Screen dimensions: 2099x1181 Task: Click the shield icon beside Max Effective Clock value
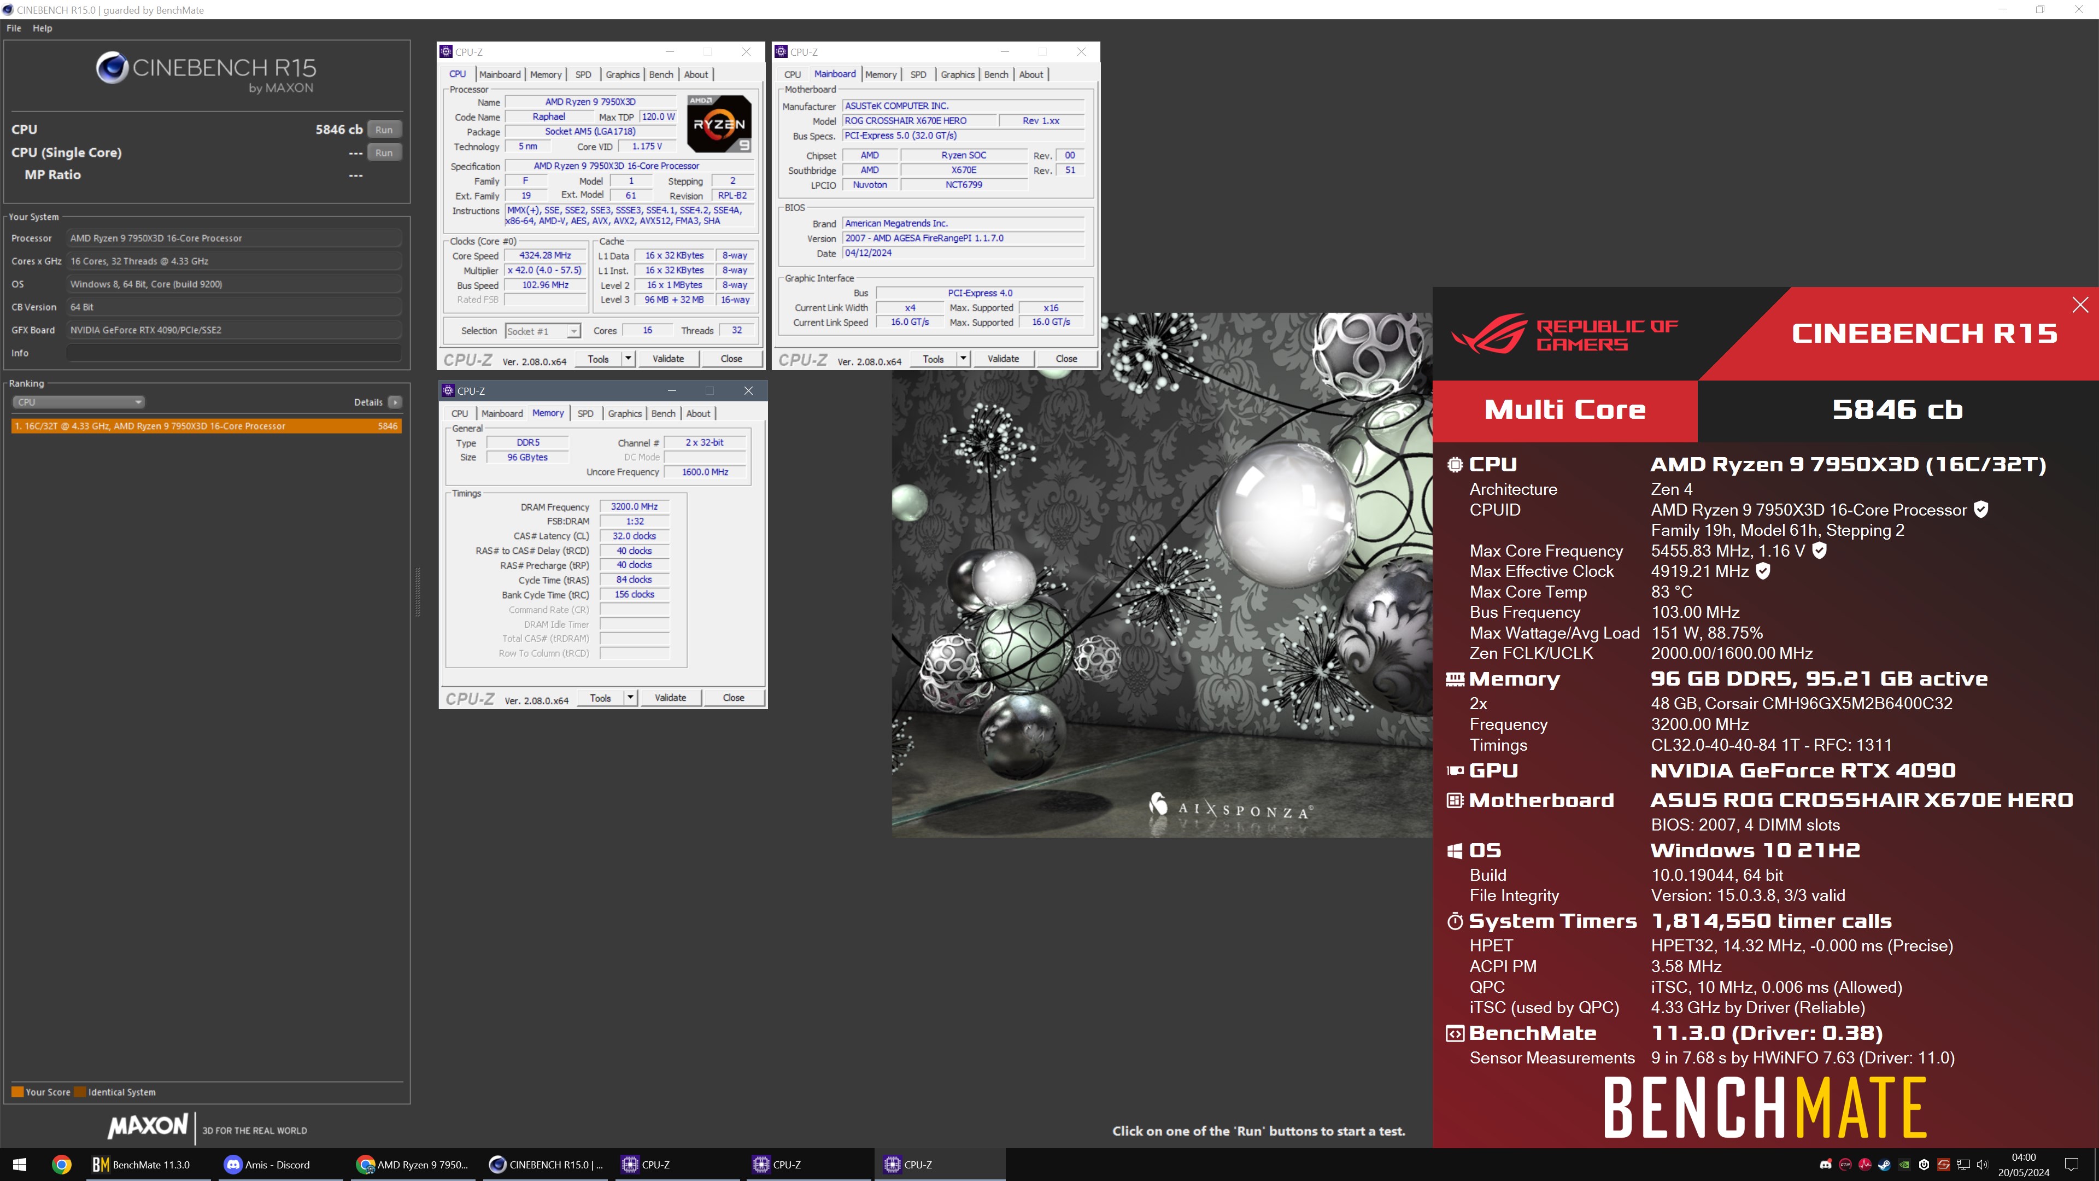(x=1762, y=570)
